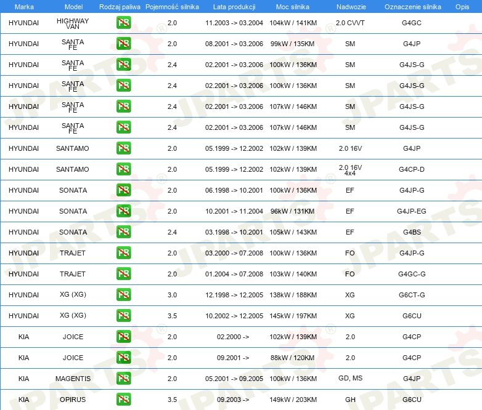Screen dimensions: 482x410
Task: Click the OPIRUS model cell
Action: (73, 400)
